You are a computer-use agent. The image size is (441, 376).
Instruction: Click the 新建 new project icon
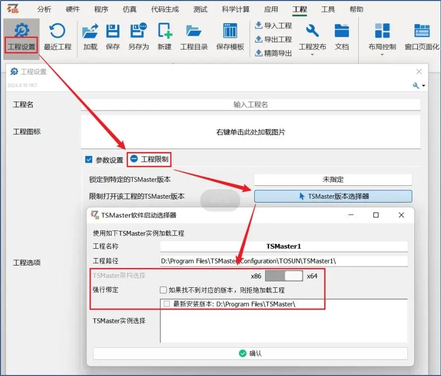coord(165,31)
